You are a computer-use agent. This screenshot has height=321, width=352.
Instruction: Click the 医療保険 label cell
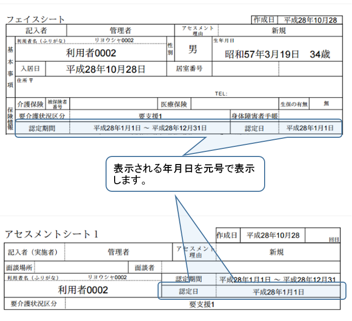[174, 104]
